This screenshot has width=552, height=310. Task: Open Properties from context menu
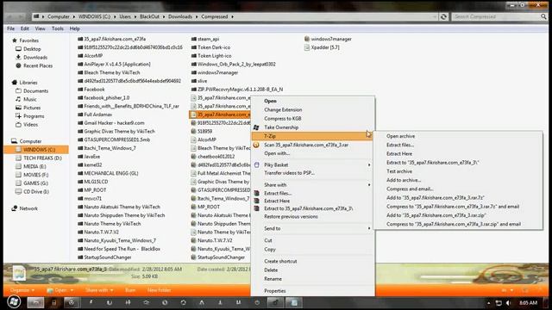point(275,291)
